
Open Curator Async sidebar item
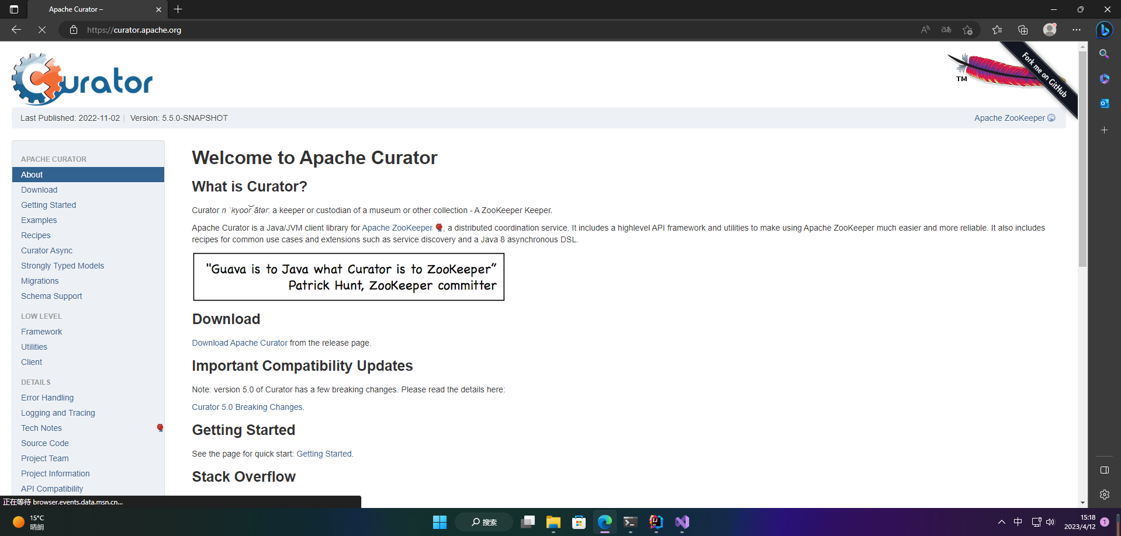click(47, 250)
